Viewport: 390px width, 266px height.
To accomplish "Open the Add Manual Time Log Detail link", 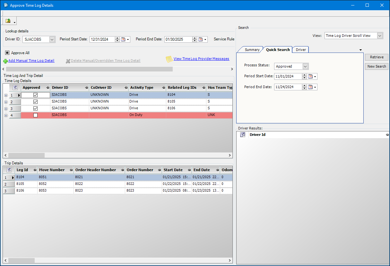I will click(x=31, y=61).
